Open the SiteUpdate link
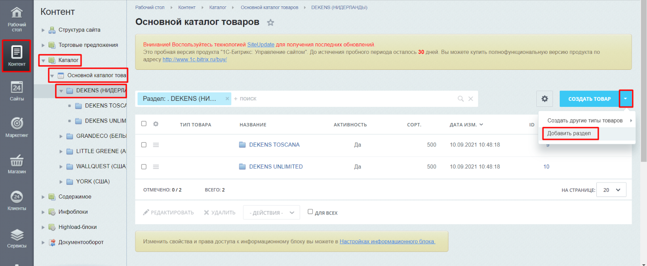The height and width of the screenshot is (266, 647). (261, 44)
